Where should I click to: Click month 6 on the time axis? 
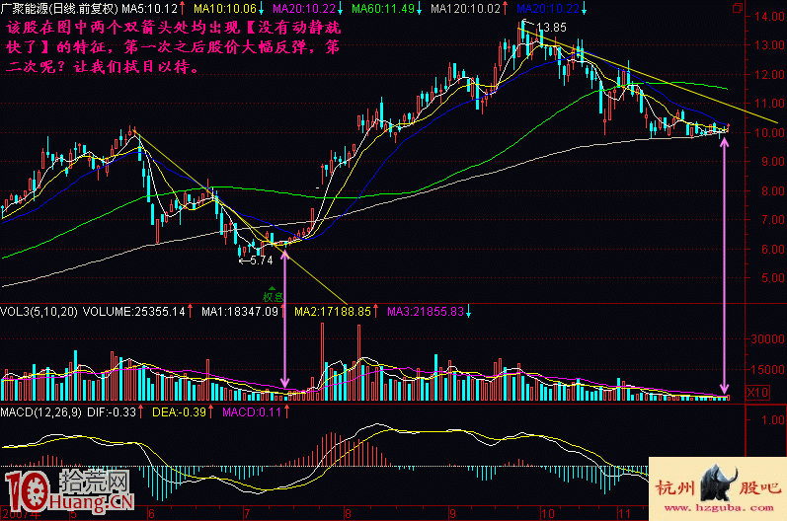click(151, 513)
